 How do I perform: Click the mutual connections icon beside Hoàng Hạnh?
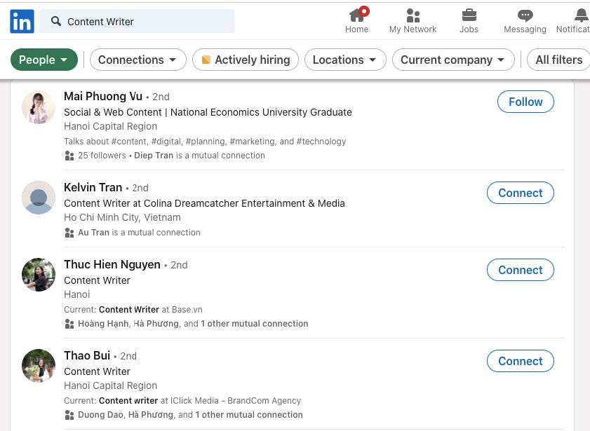coord(69,324)
